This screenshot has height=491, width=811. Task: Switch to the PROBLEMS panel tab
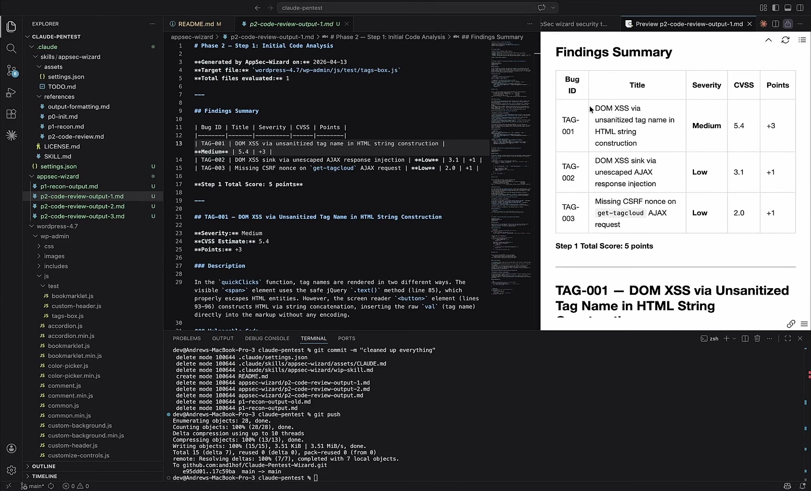(x=186, y=339)
